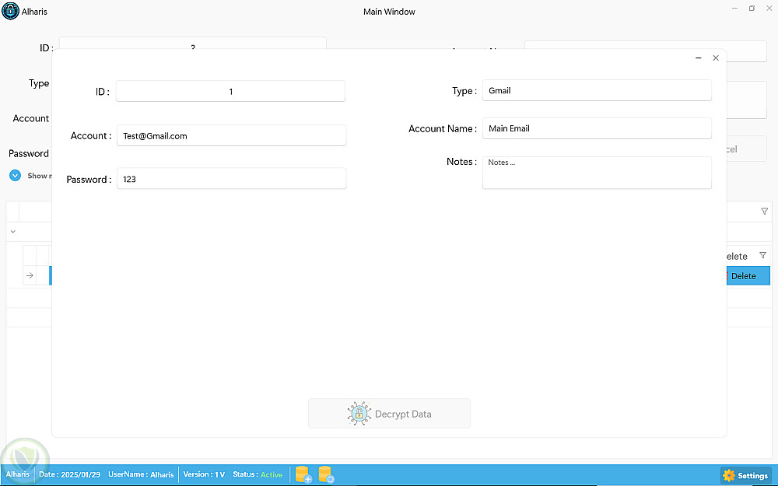Maximize the Main Window

[752, 9]
